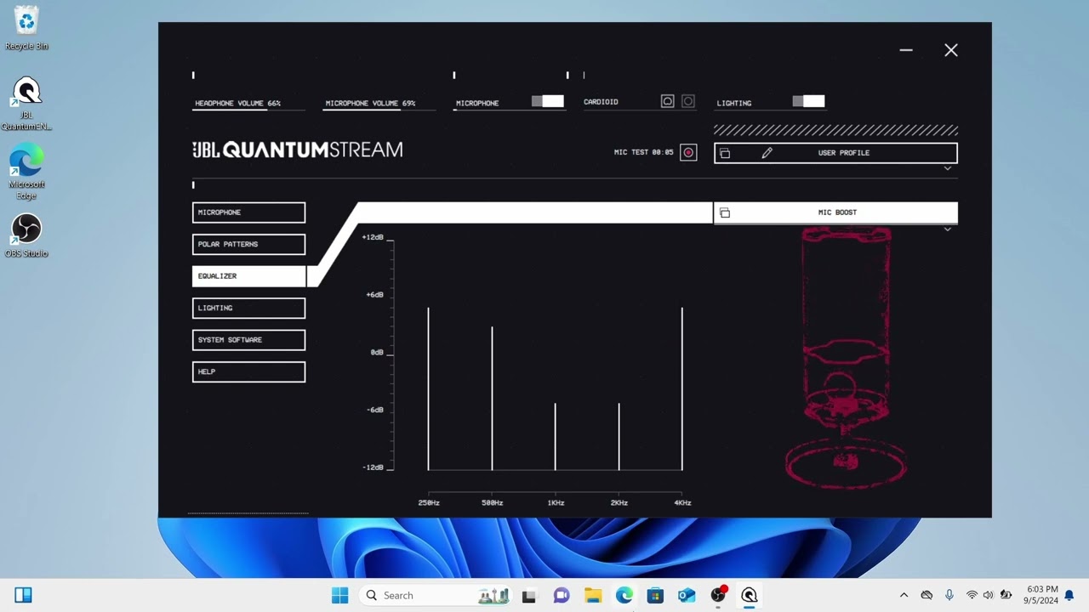Show hidden system tray icons
This screenshot has width=1089, height=612.
click(904, 595)
